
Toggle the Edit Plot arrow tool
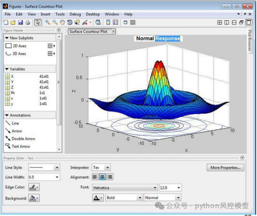click(x=38, y=22)
